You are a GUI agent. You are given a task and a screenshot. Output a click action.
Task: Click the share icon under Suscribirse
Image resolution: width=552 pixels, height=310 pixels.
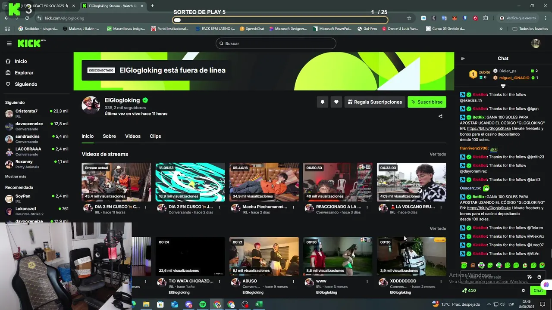440,116
